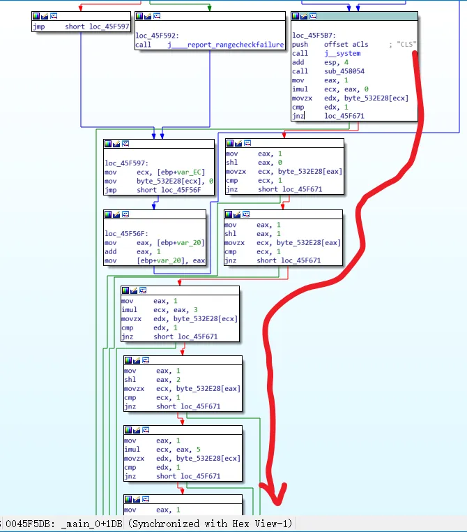
Task: Click pencil edit icon on loc_45F56F block
Action: pos(117,214)
